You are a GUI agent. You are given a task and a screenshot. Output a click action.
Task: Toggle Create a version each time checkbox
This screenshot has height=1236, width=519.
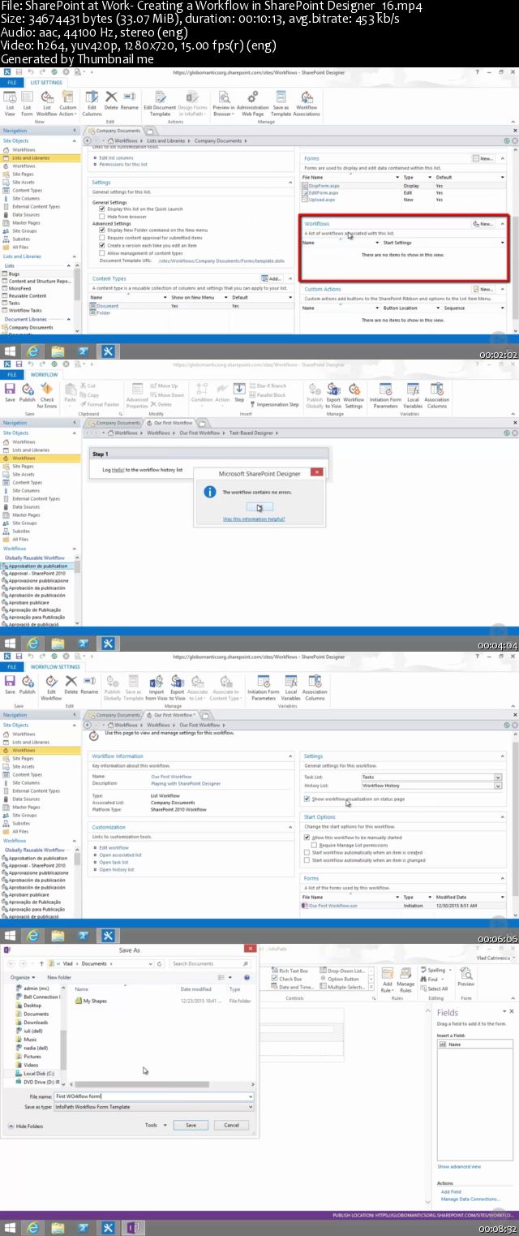click(101, 245)
